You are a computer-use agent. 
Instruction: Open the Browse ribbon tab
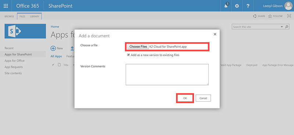(x=10, y=16)
